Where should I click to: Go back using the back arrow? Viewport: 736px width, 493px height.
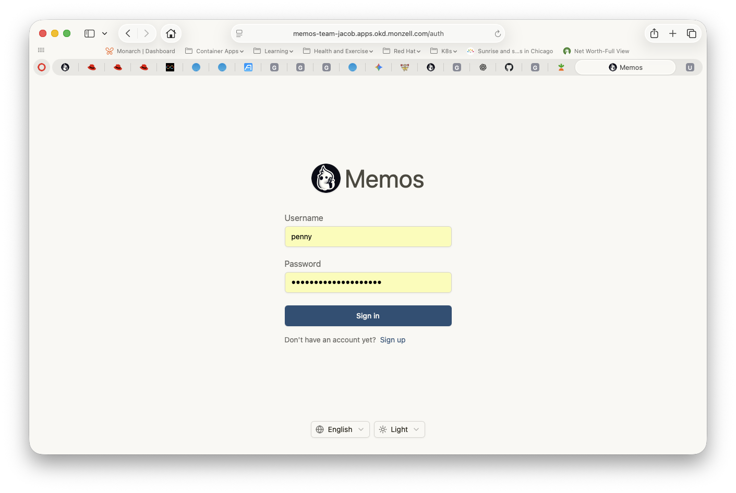[x=128, y=33]
